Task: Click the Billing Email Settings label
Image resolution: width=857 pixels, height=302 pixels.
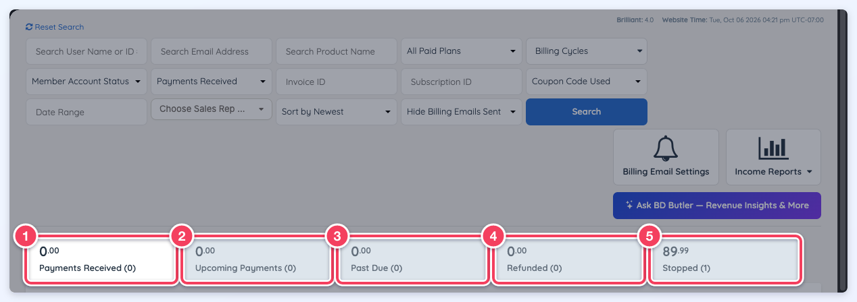Action: tap(666, 172)
